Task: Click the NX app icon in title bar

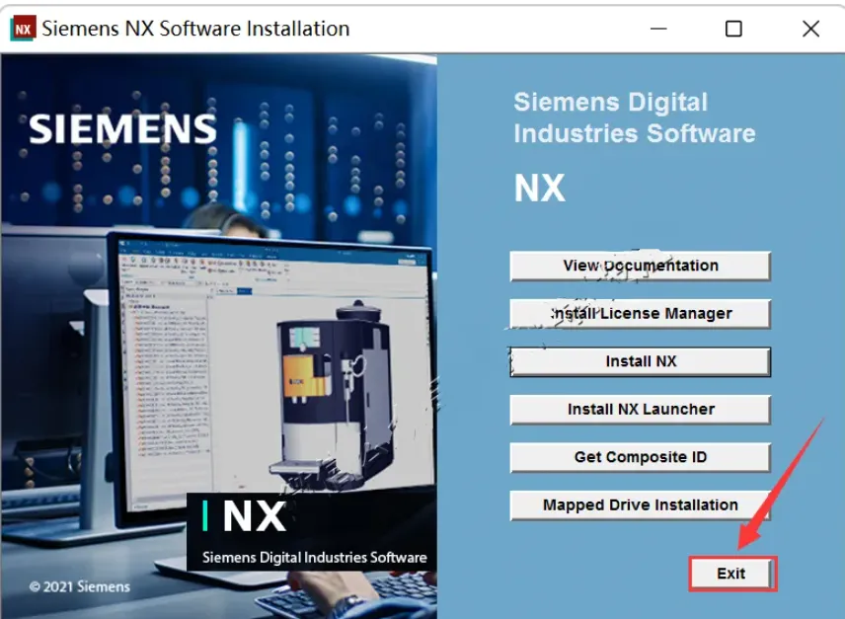Action: click(x=23, y=29)
